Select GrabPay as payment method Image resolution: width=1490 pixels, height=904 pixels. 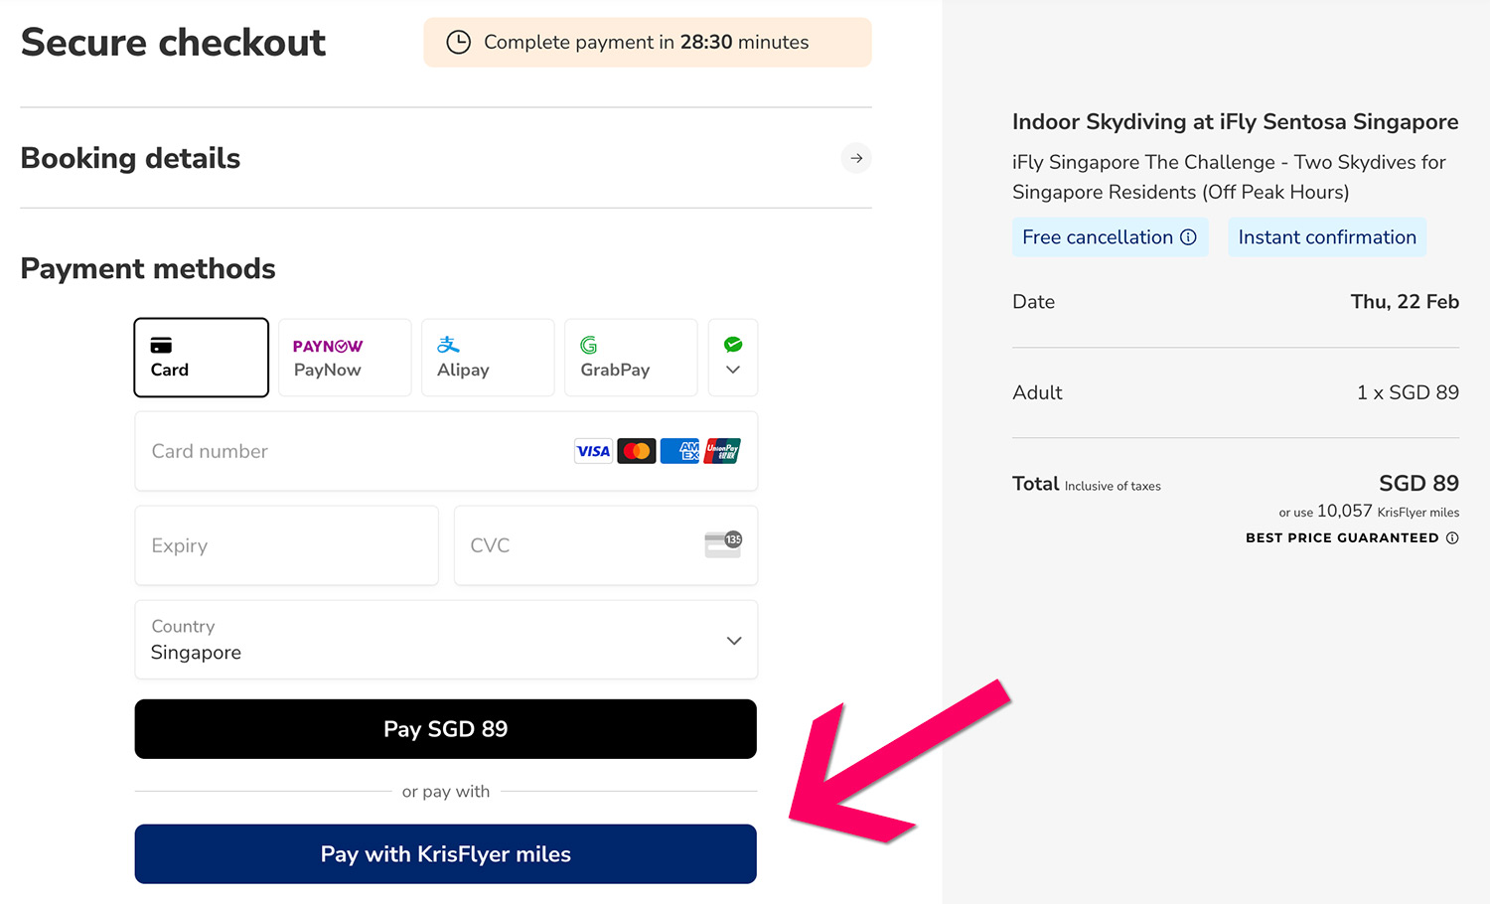tap(631, 358)
